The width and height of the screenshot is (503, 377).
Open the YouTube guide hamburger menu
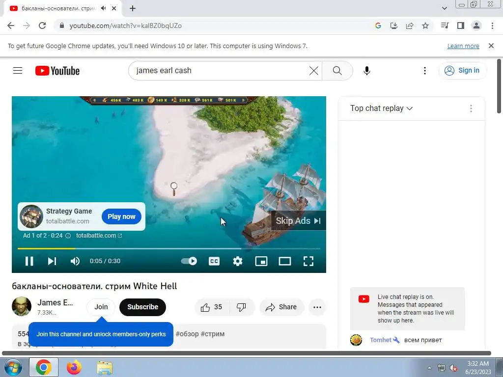coord(18,71)
